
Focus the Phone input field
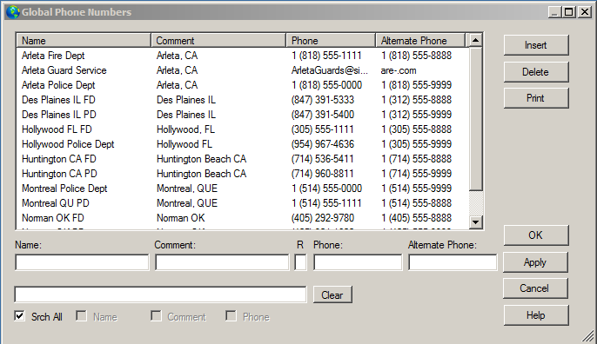[358, 262]
